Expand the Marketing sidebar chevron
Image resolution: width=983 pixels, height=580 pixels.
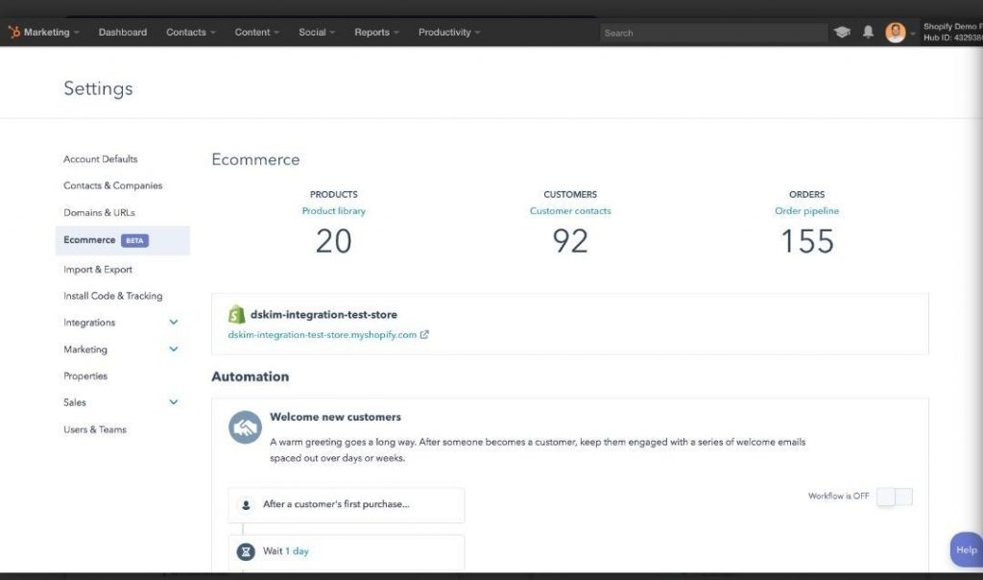pos(174,350)
